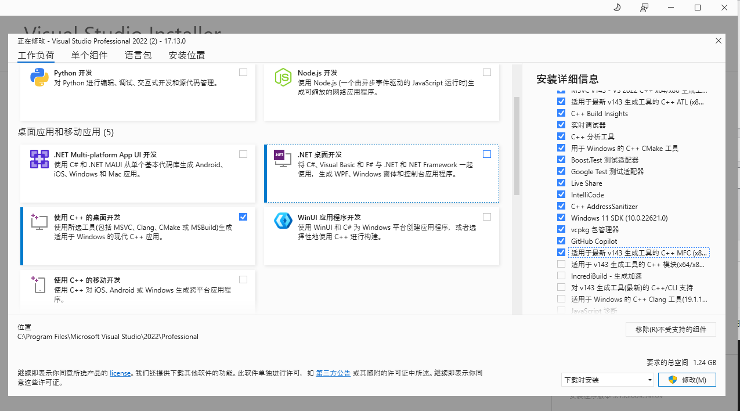The width and height of the screenshot is (740, 411).
Task: Check the .NET 桌面开发 checkbox
Action: (x=487, y=154)
